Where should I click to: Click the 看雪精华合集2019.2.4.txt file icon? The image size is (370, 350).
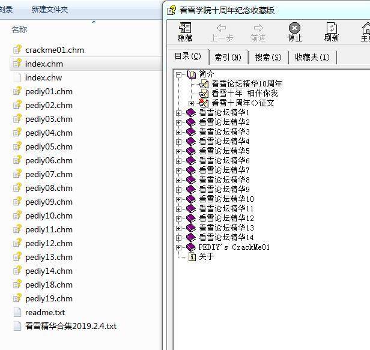17,326
